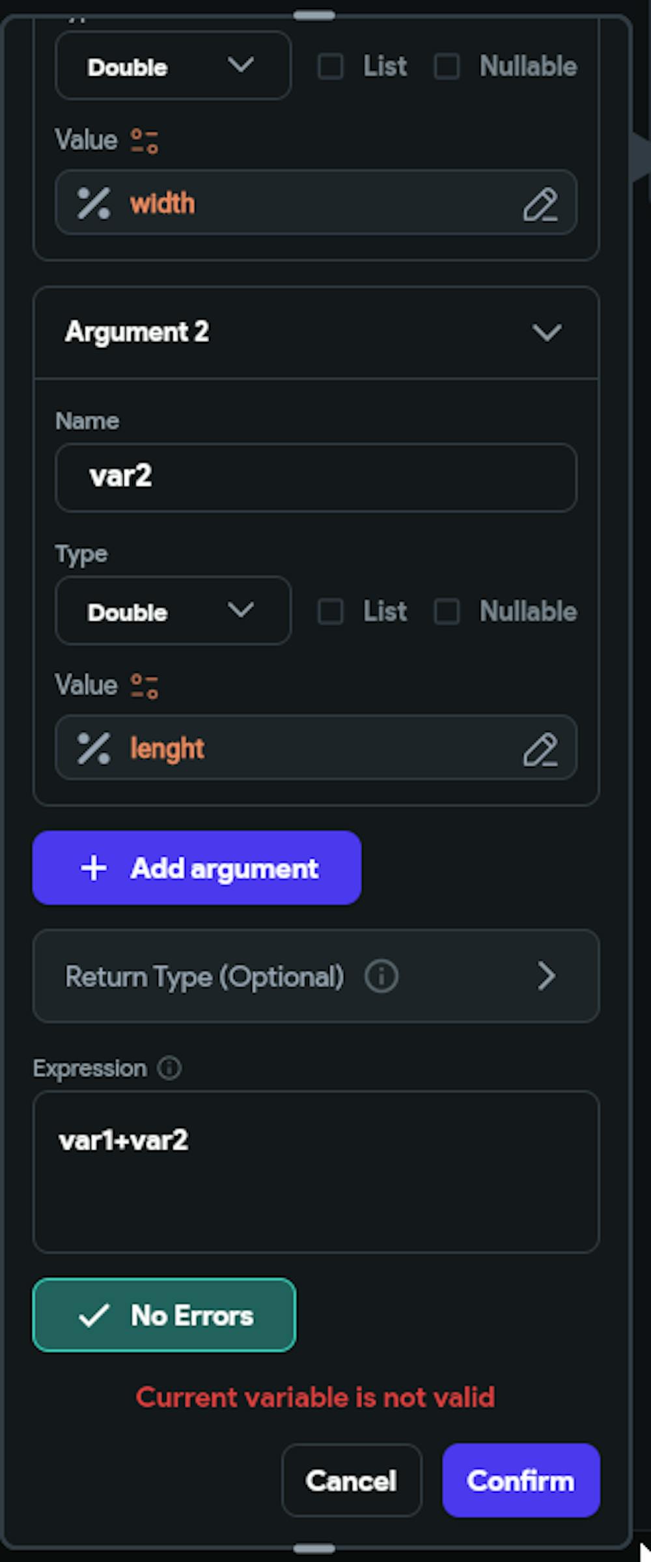
Task: Check the Nullable option for the first argument
Action: 448,66
